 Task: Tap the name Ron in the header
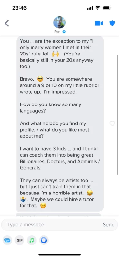pyautogui.click(x=58, y=32)
